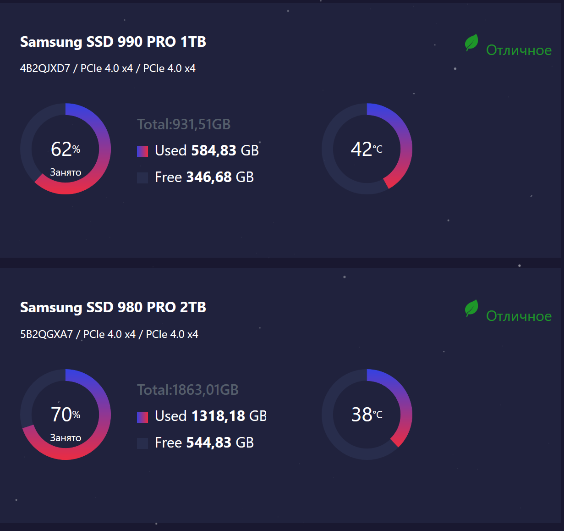This screenshot has height=531, width=564.
Task: Click the 5B2QGXA7 firmware and interface line
Action: pyautogui.click(x=109, y=334)
